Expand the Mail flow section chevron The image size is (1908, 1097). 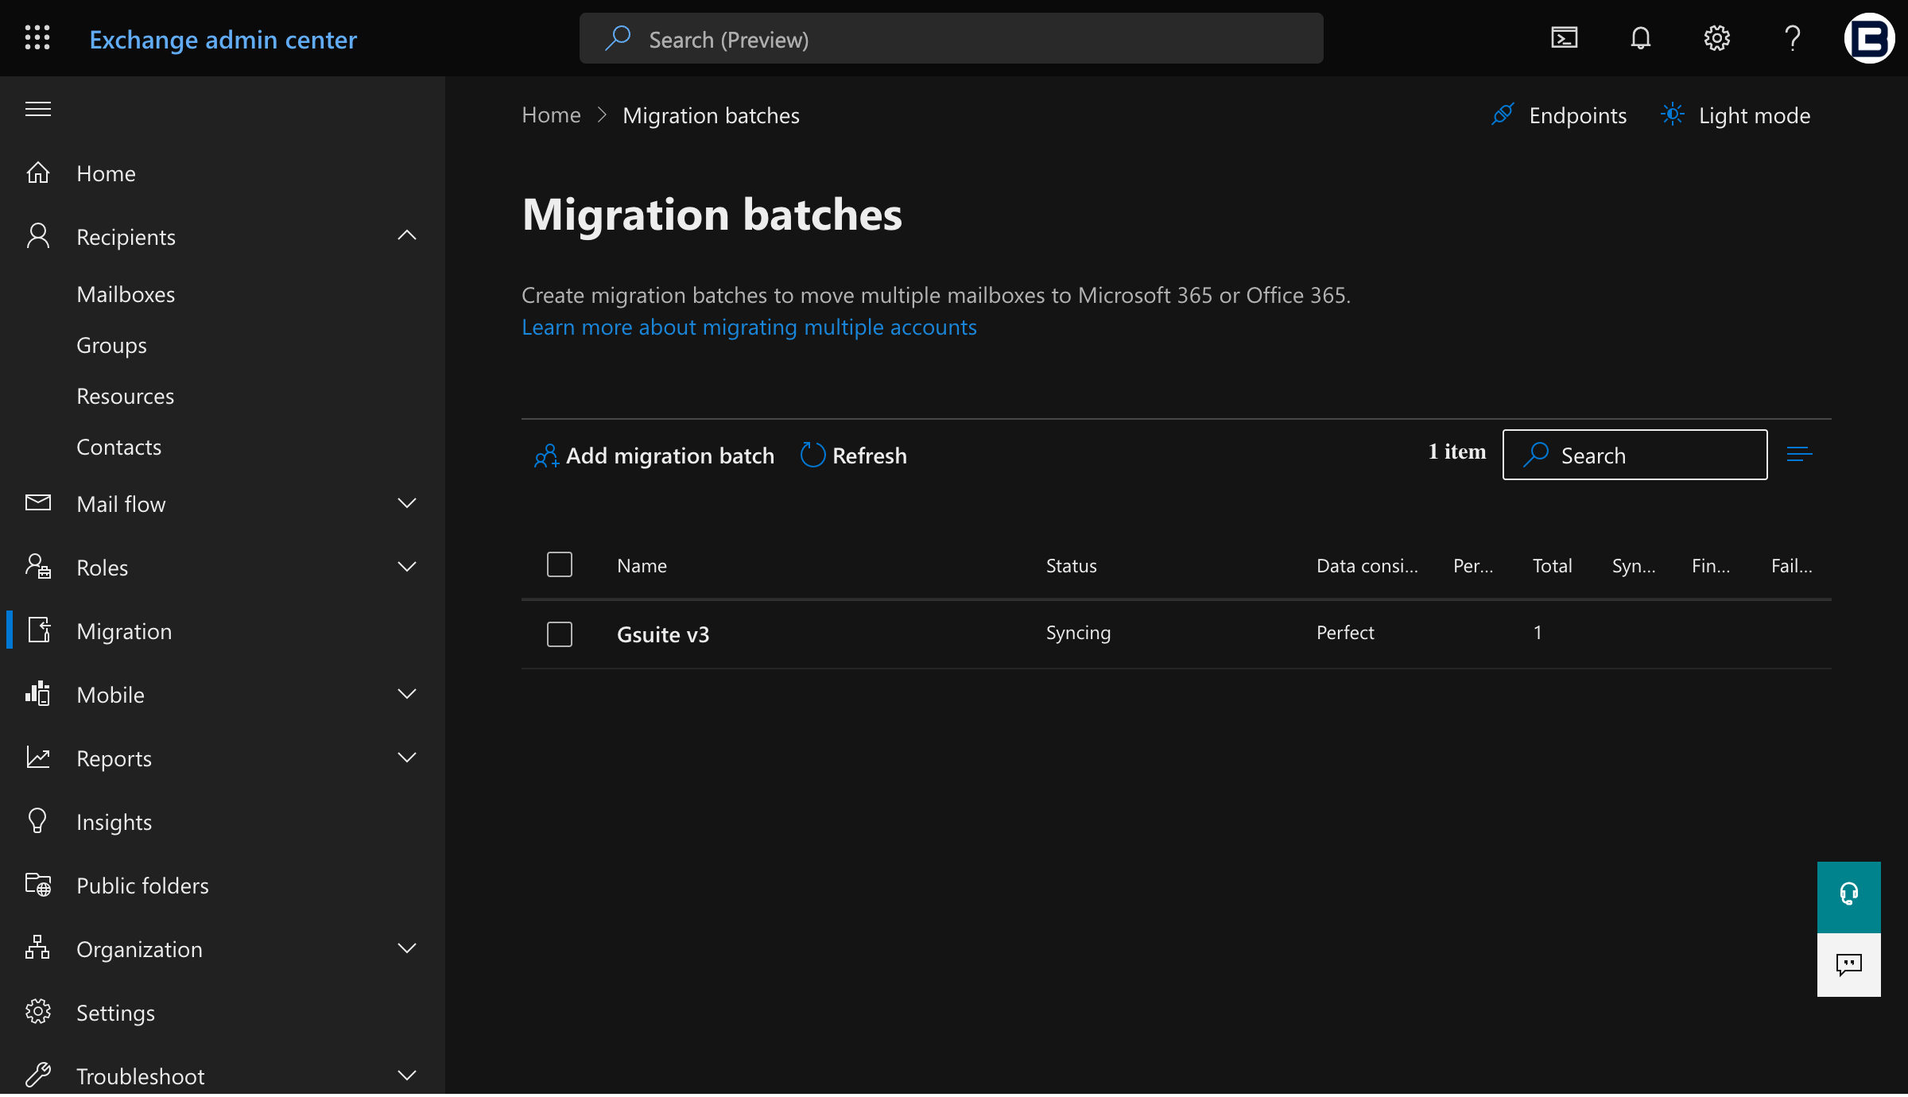click(407, 503)
